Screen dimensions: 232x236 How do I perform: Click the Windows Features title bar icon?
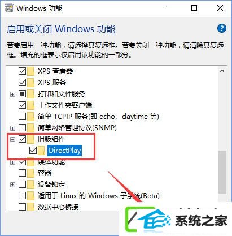8,8
